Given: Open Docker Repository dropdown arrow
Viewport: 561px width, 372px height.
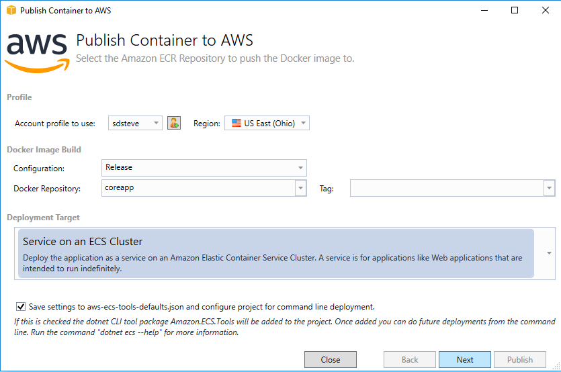Looking at the screenshot, I should point(300,188).
